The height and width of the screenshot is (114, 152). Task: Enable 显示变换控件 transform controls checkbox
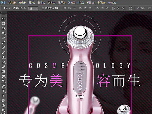(43, 8)
